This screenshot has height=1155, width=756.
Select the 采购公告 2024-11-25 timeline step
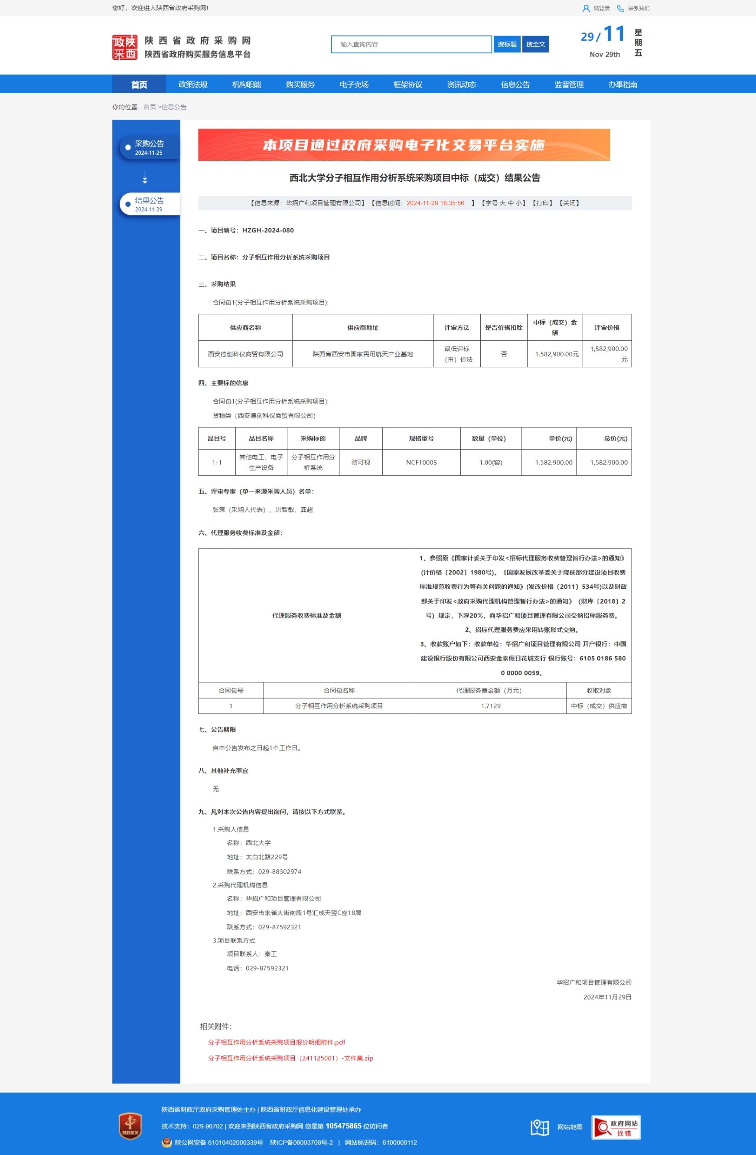click(149, 147)
